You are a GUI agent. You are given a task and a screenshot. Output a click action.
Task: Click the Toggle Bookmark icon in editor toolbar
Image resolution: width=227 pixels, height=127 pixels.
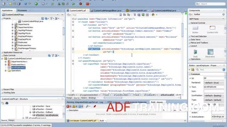tap(121, 15)
